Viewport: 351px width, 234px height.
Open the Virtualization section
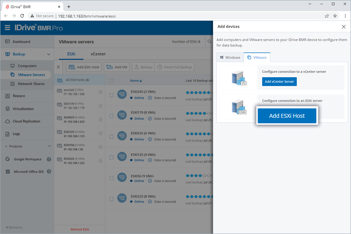(23, 109)
